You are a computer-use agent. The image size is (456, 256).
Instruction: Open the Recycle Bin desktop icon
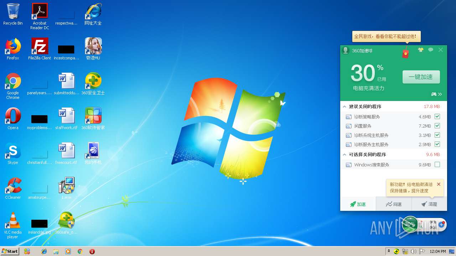(x=13, y=14)
